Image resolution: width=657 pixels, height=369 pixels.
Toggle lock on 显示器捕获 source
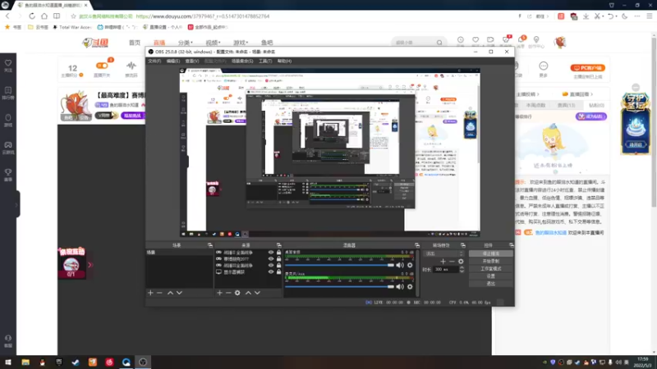click(278, 272)
